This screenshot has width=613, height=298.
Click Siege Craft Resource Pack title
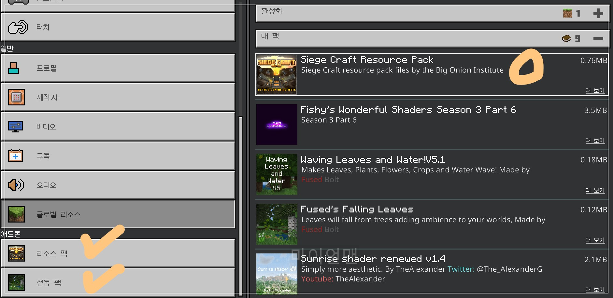pyautogui.click(x=367, y=60)
